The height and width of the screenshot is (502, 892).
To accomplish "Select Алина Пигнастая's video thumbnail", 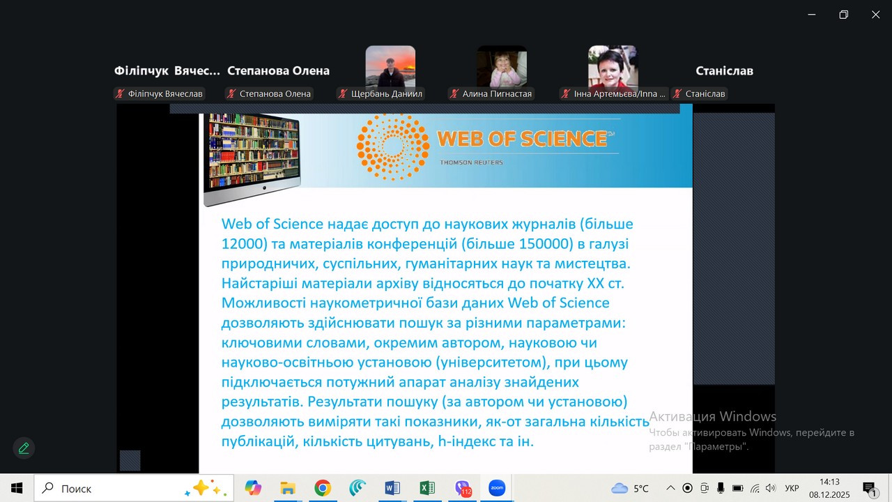I will [502, 66].
